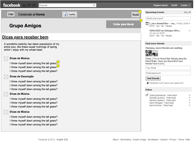Click the poke hand icon
Image resolution: width=195 pixels, height=146 pixels.
(147, 95)
